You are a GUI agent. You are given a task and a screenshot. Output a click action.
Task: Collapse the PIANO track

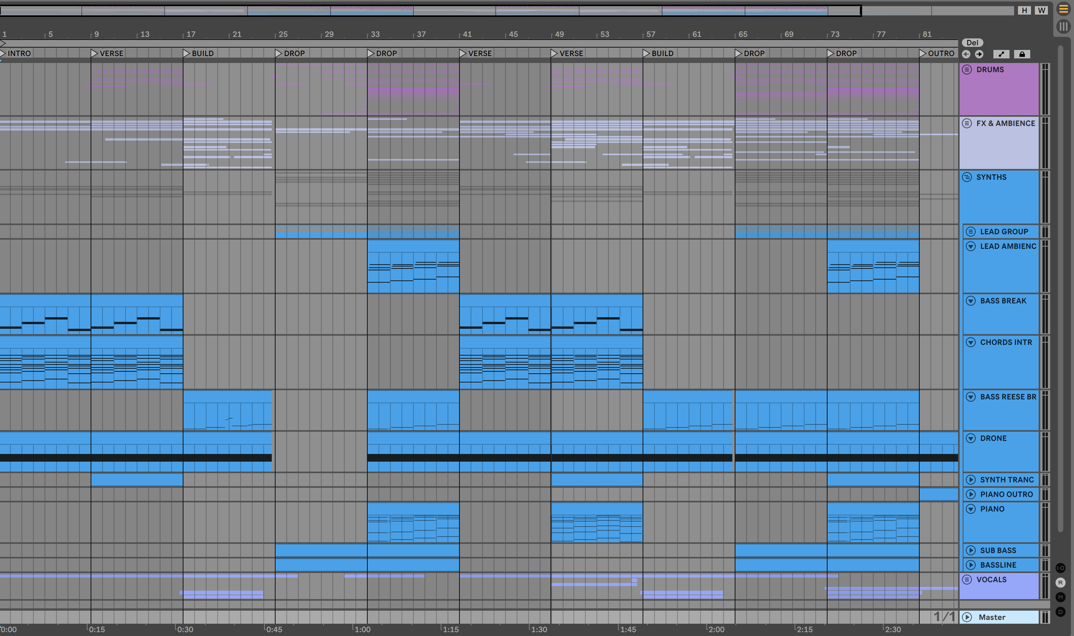pos(971,509)
